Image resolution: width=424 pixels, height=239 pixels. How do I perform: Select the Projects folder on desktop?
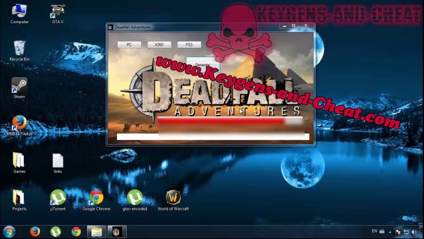pos(19,200)
